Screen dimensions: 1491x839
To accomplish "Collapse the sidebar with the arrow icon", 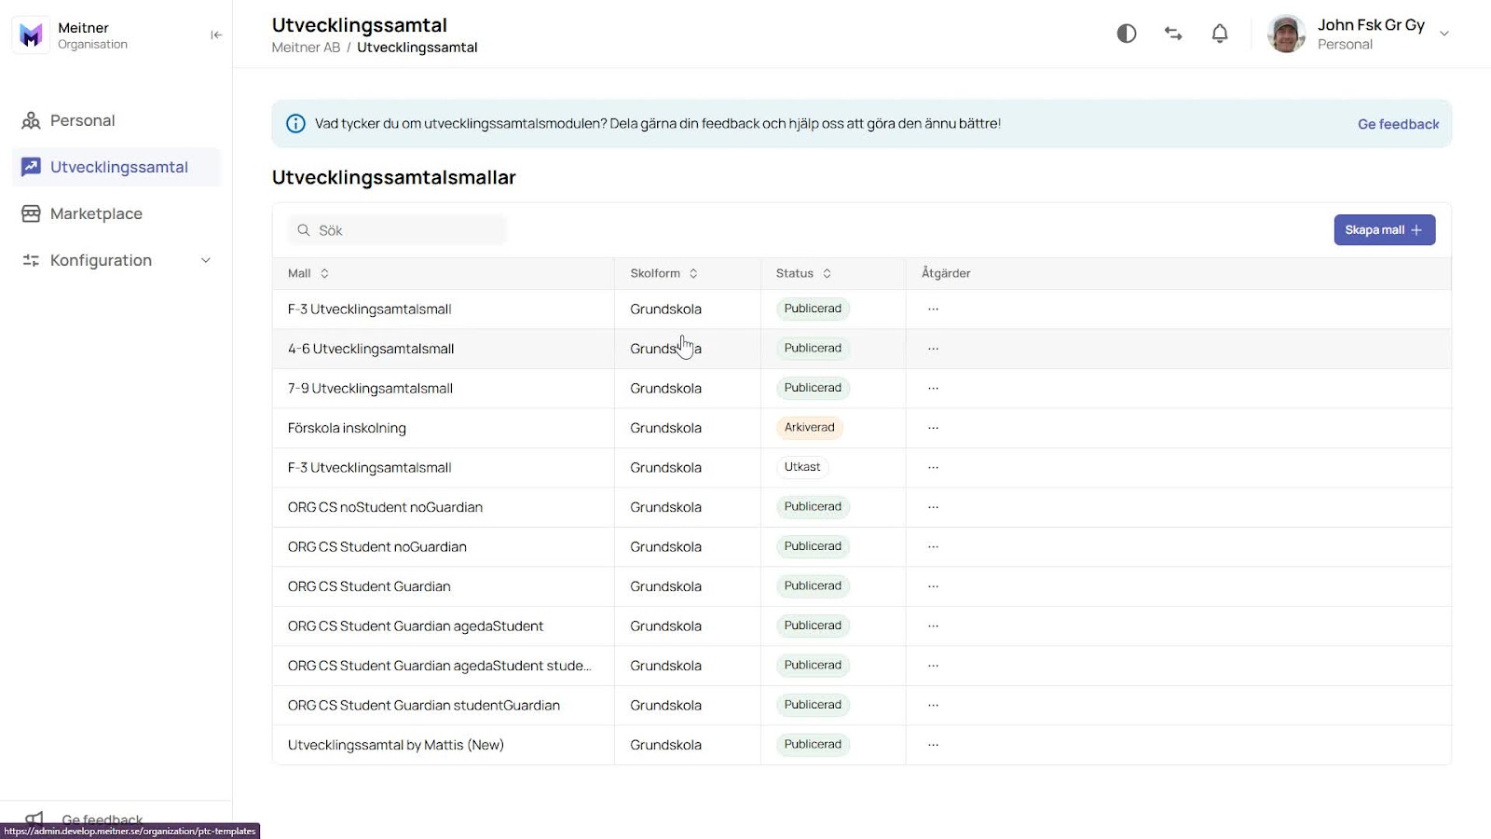I will pyautogui.click(x=216, y=34).
